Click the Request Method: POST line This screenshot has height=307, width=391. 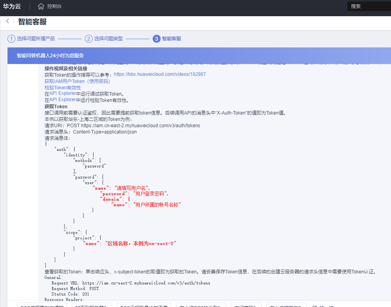pos(75,288)
